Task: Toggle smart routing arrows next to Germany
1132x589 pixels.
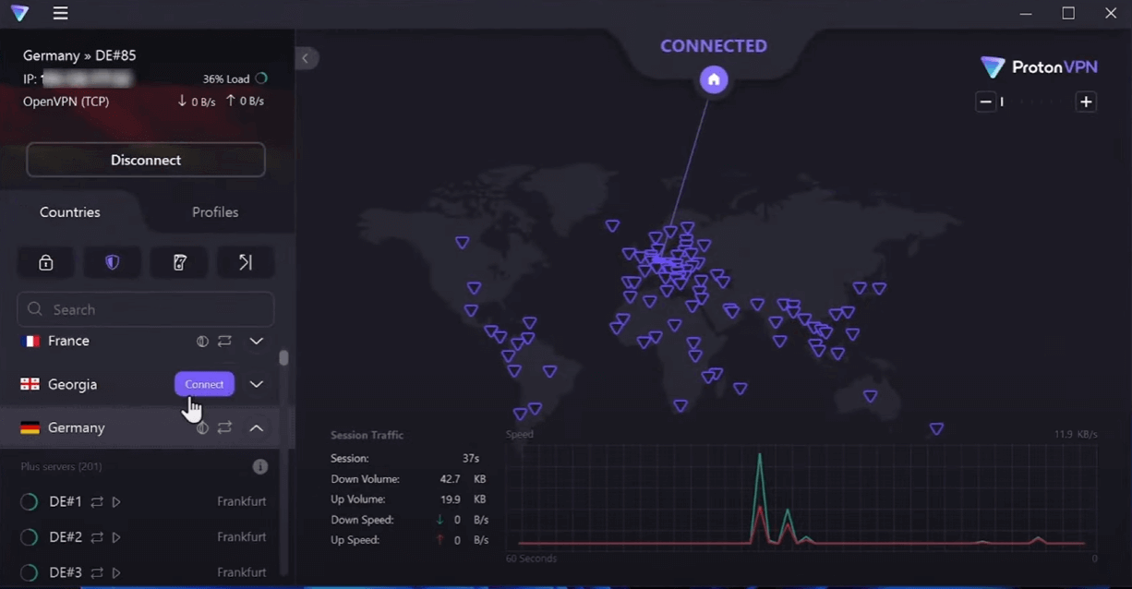Action: [x=224, y=427]
